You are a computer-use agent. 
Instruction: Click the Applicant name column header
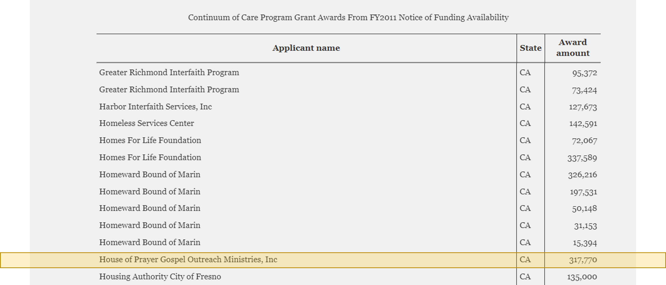coord(306,48)
